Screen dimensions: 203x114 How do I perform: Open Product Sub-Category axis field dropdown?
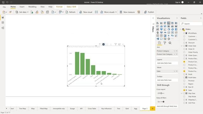click(x=174, y=54)
